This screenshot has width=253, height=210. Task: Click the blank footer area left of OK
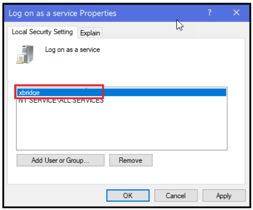coord(55,195)
